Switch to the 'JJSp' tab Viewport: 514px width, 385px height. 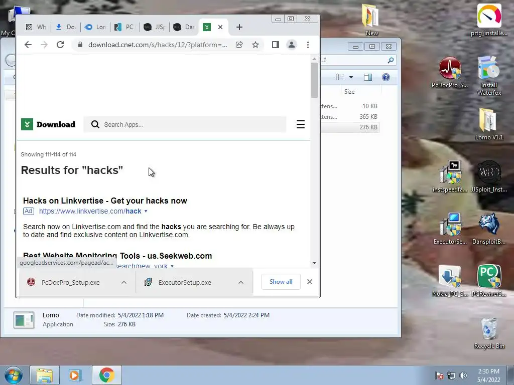155,27
